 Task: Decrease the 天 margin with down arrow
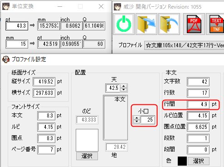coord(124,90)
